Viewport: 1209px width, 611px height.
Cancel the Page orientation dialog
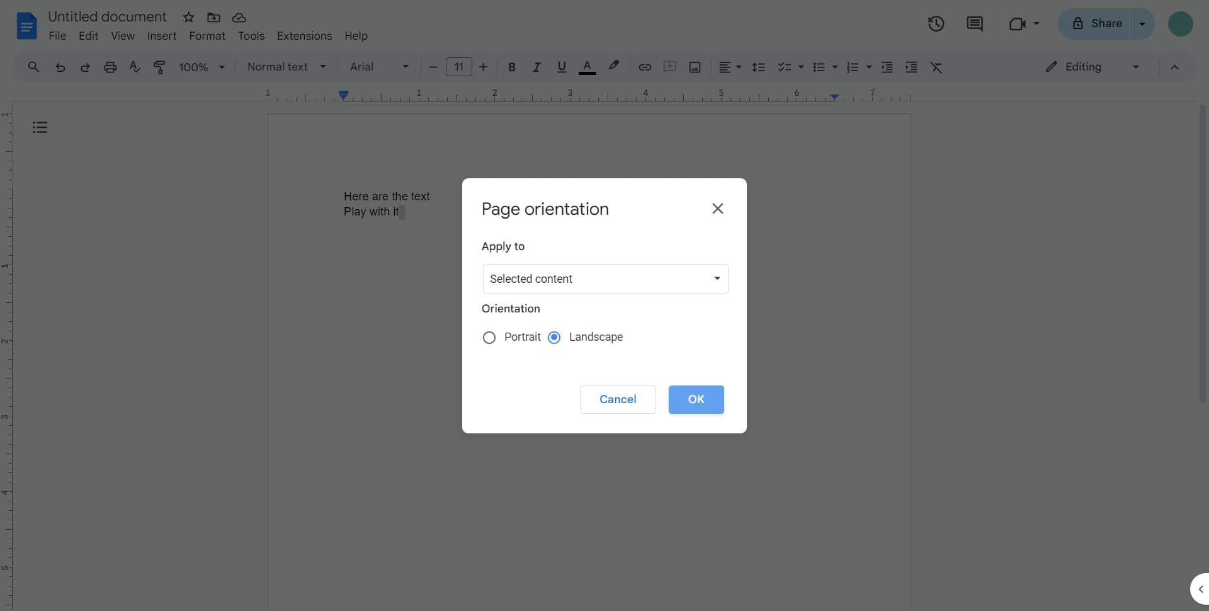click(617, 399)
